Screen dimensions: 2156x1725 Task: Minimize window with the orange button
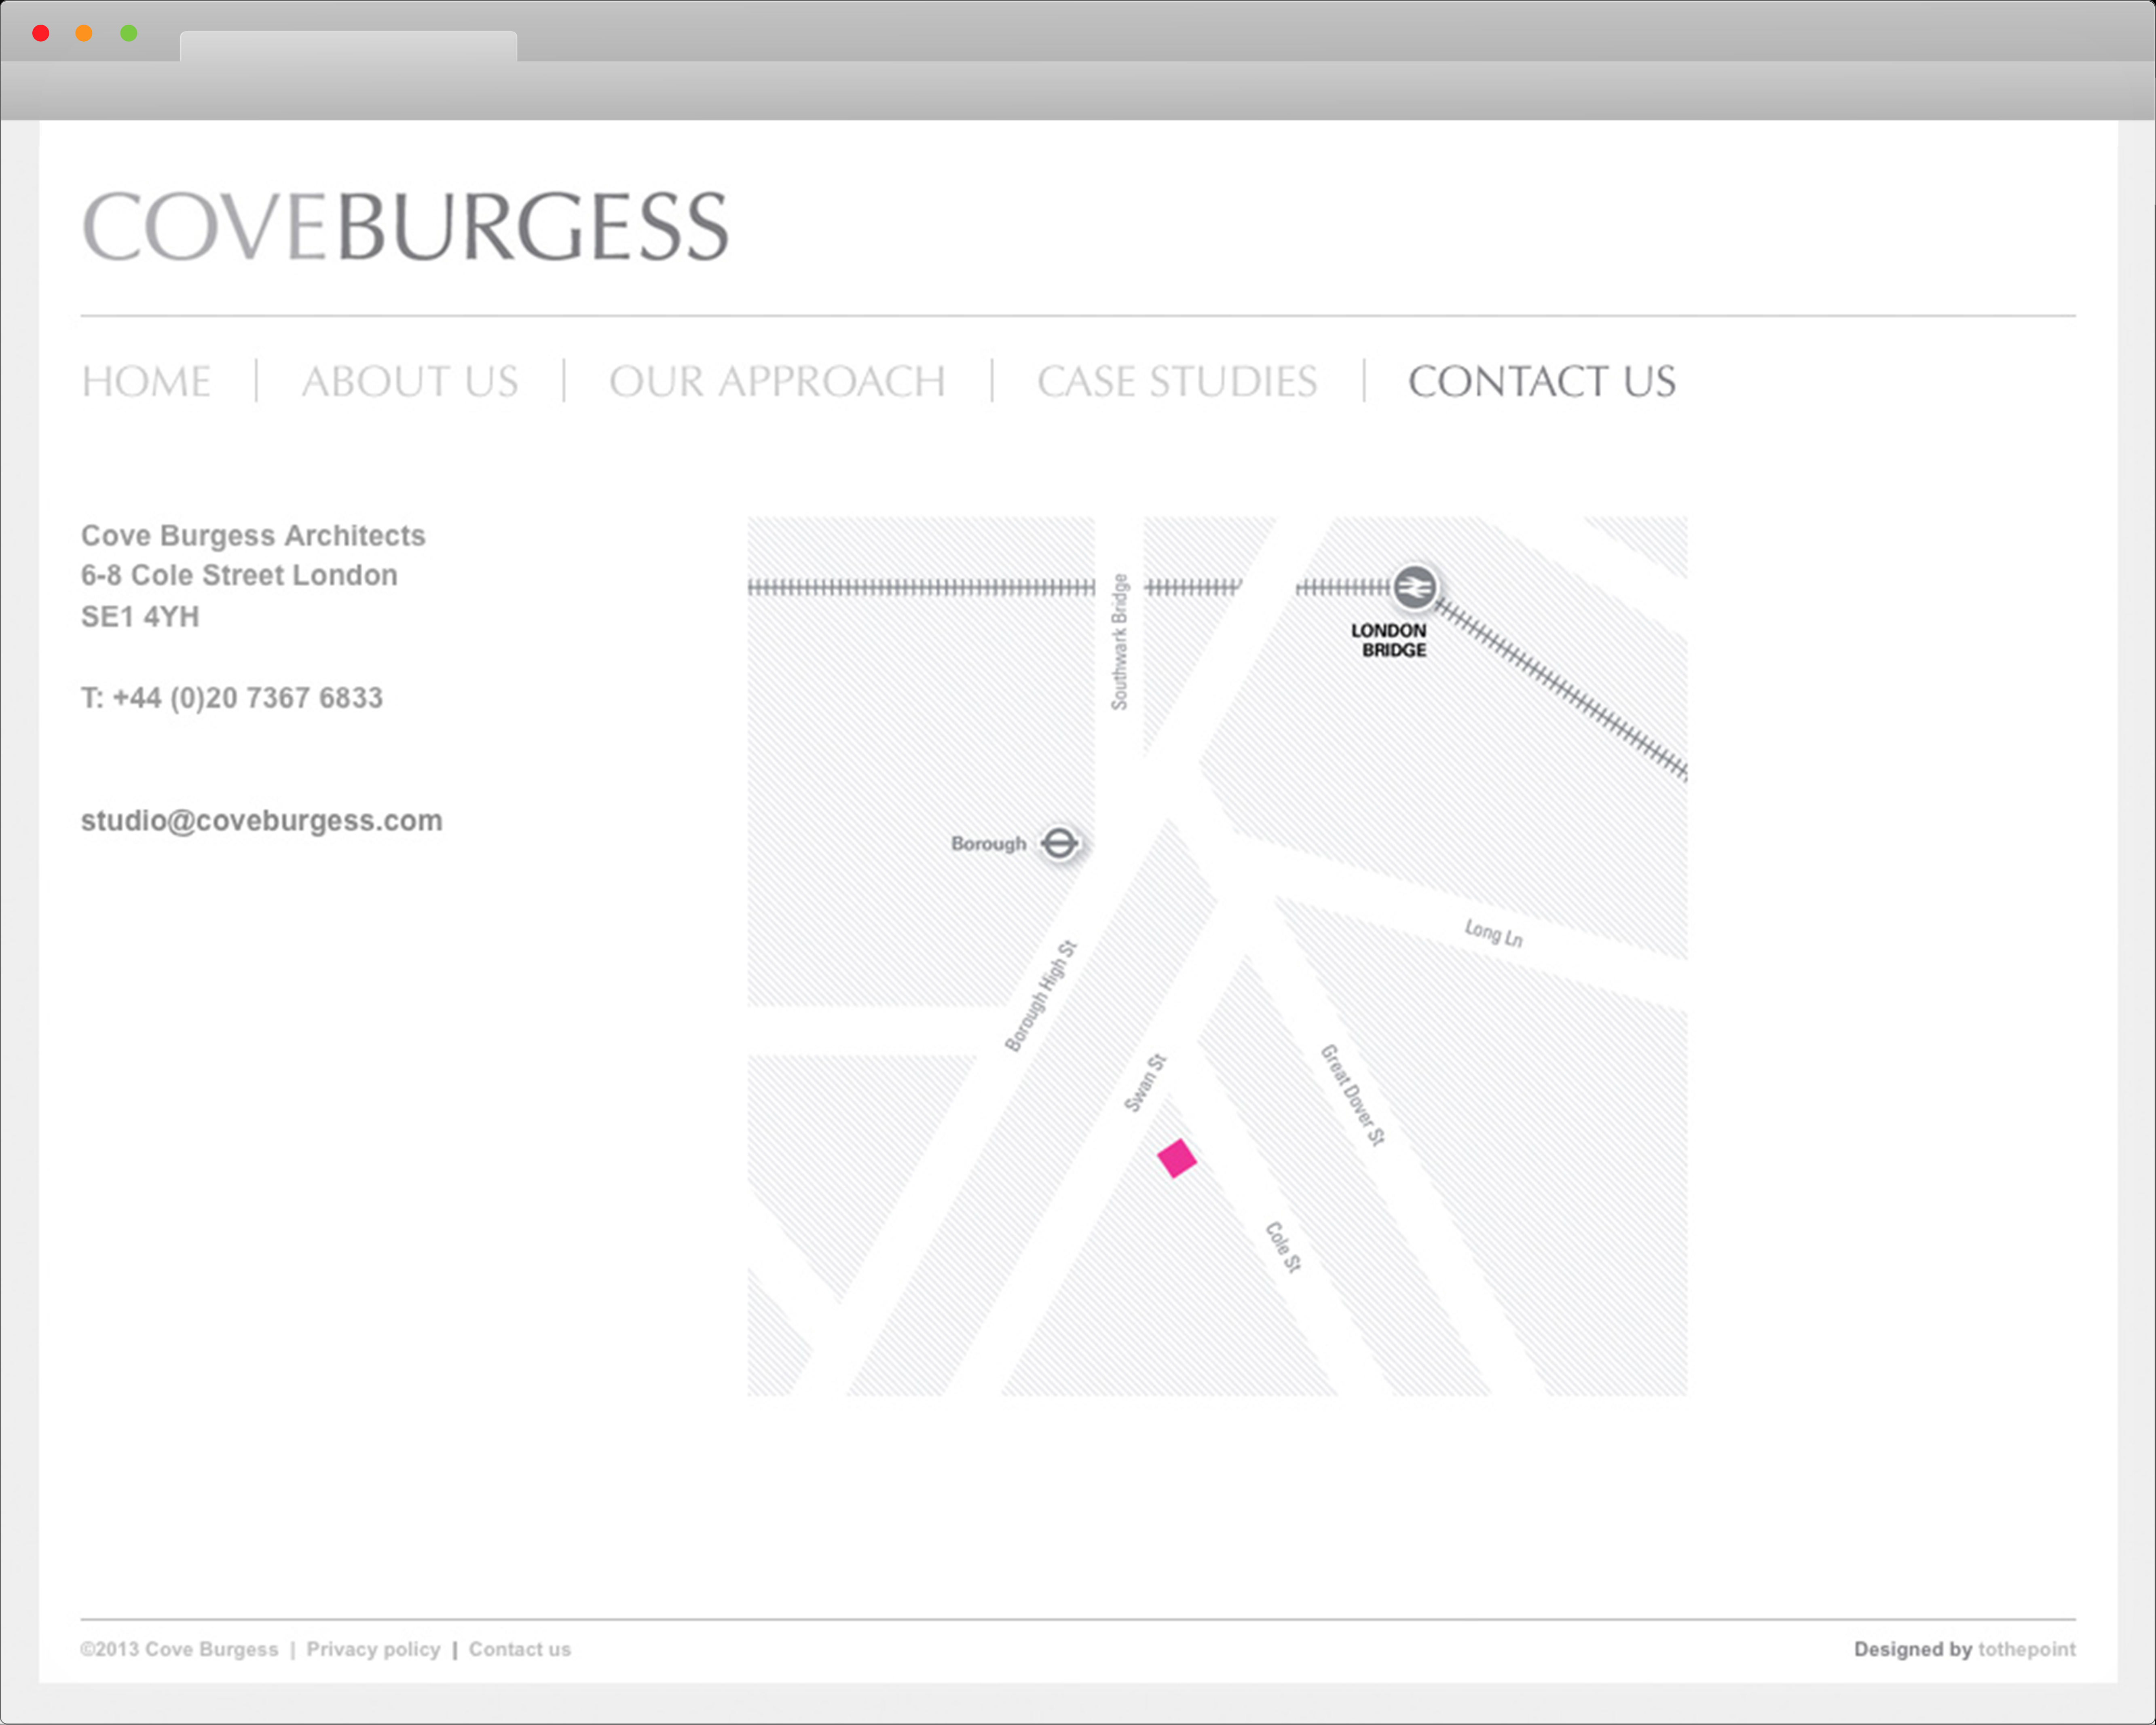click(x=84, y=33)
